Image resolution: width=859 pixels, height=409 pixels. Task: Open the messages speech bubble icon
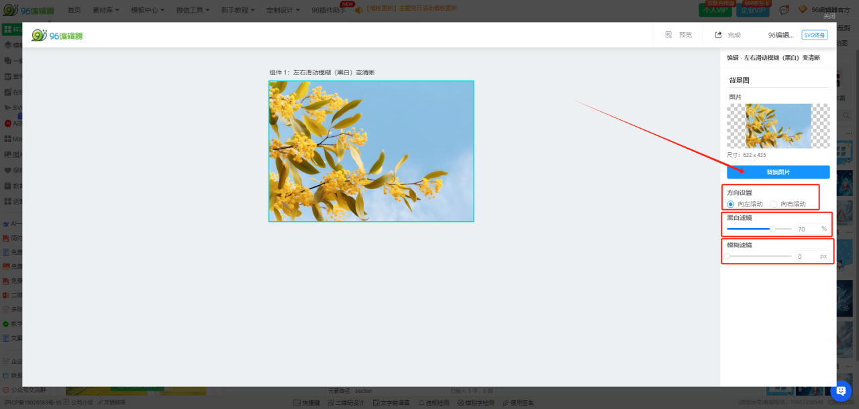783,10
